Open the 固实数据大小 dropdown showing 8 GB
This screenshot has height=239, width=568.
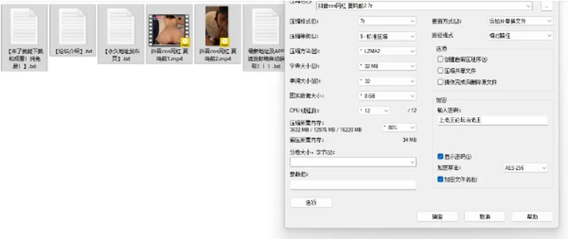click(387, 96)
